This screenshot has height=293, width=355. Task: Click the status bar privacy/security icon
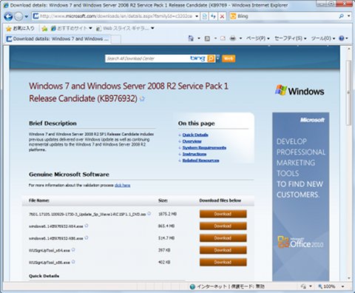[303, 286]
